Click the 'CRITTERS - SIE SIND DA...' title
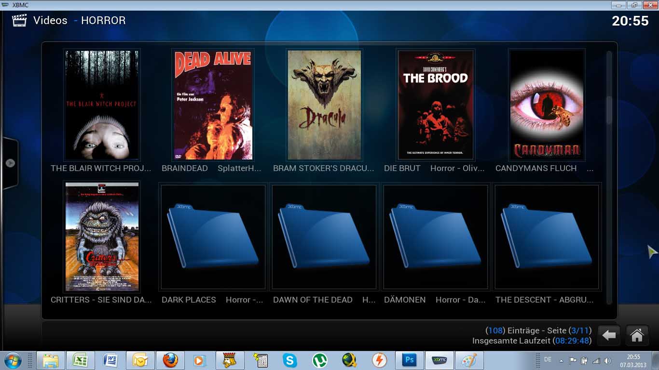 pyautogui.click(x=101, y=300)
